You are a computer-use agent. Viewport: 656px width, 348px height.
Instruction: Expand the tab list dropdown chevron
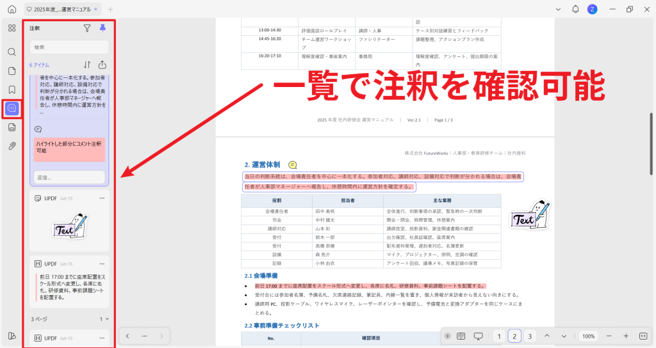558,9
